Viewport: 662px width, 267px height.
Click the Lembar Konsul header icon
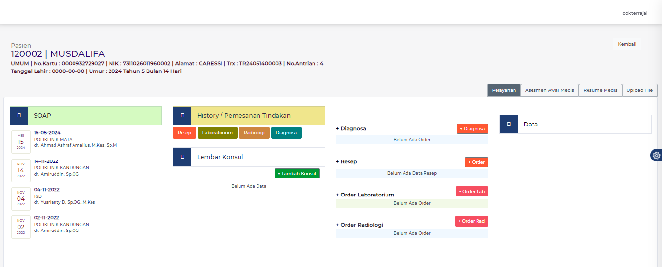pyautogui.click(x=182, y=157)
